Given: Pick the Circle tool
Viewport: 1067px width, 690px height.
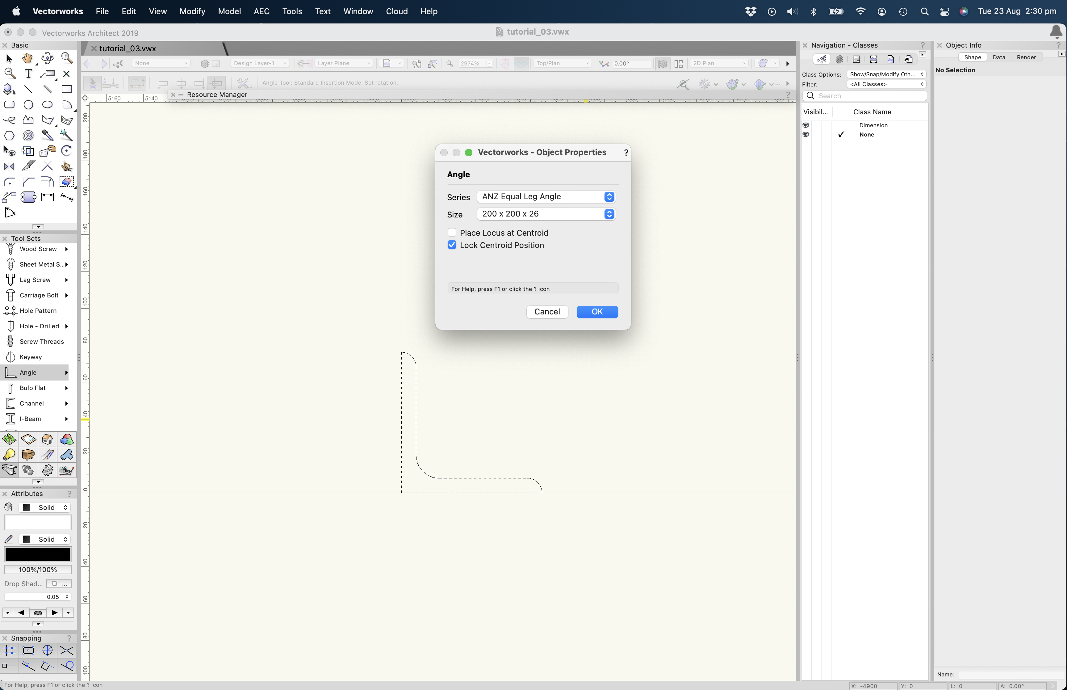Looking at the screenshot, I should point(28,105).
